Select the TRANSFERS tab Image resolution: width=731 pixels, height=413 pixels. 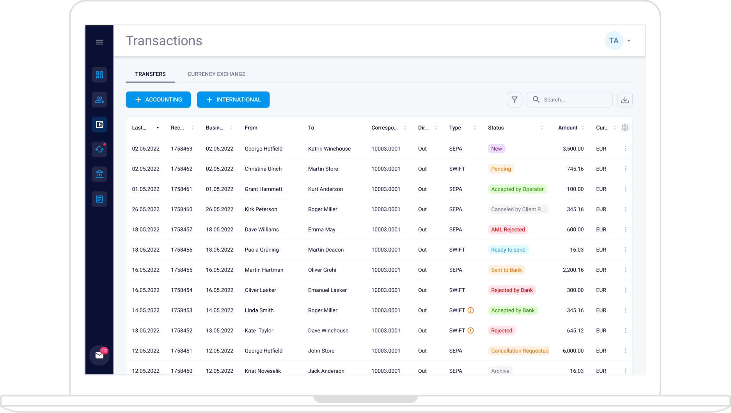pos(150,74)
